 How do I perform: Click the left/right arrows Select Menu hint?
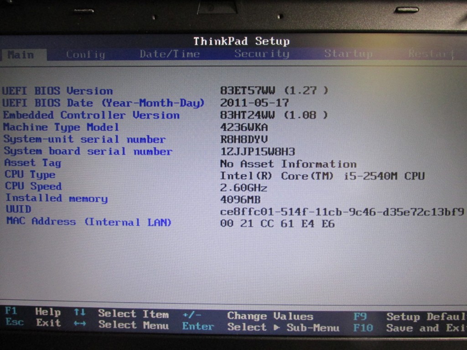121,324
